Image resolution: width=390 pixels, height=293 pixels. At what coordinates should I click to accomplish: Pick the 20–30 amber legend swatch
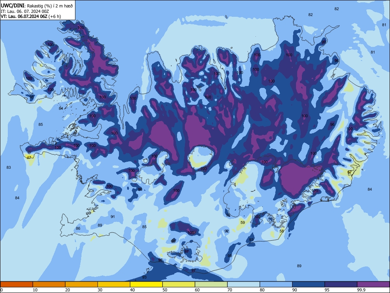(82, 284)
